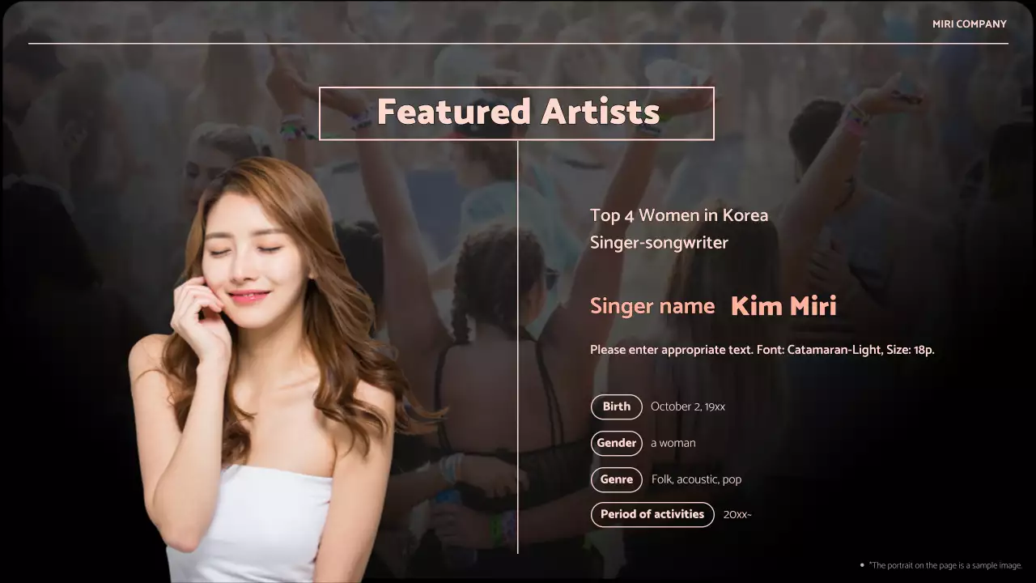Click the bullet dot before the footnote

coord(862,565)
